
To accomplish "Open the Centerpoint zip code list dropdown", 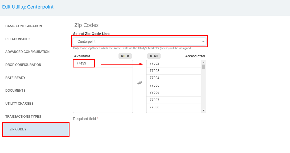I will tap(140, 41).
